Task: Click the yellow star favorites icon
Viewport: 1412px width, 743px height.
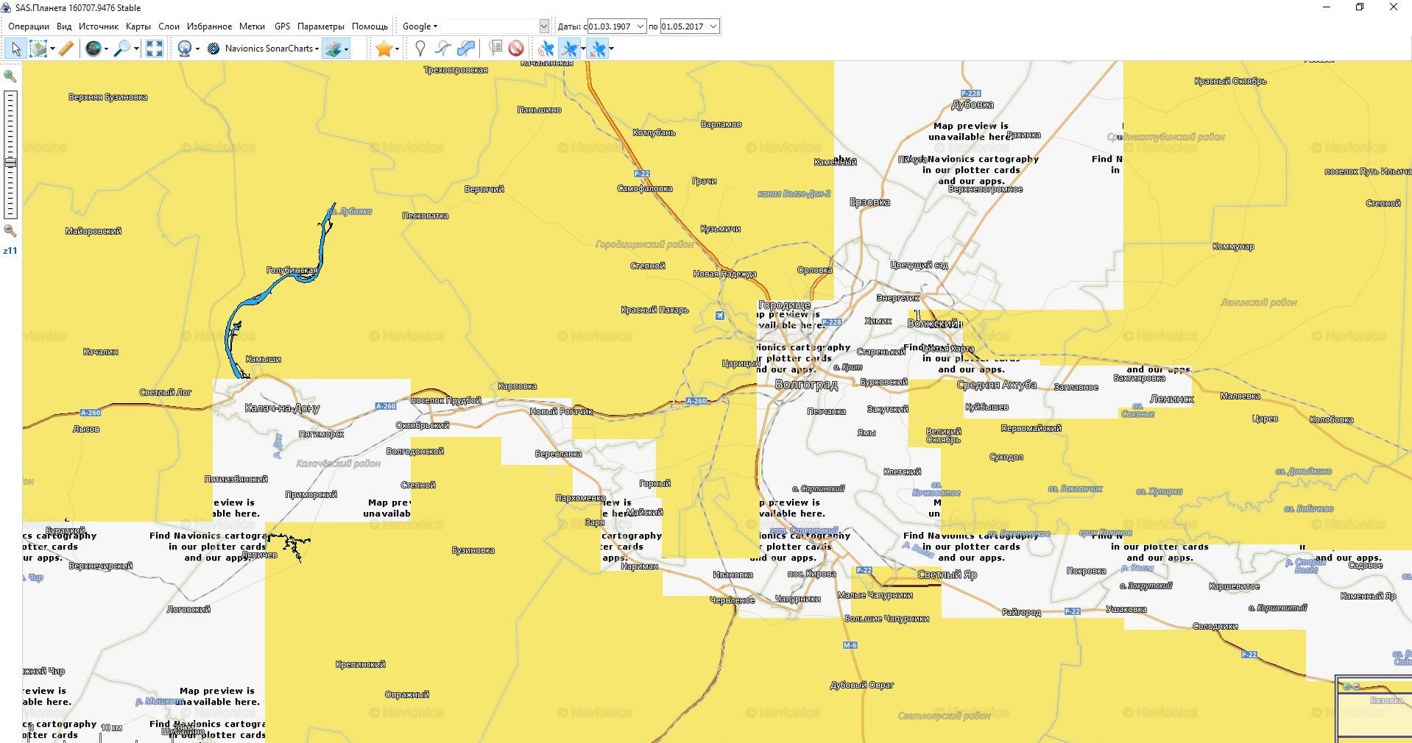Action: [x=384, y=49]
